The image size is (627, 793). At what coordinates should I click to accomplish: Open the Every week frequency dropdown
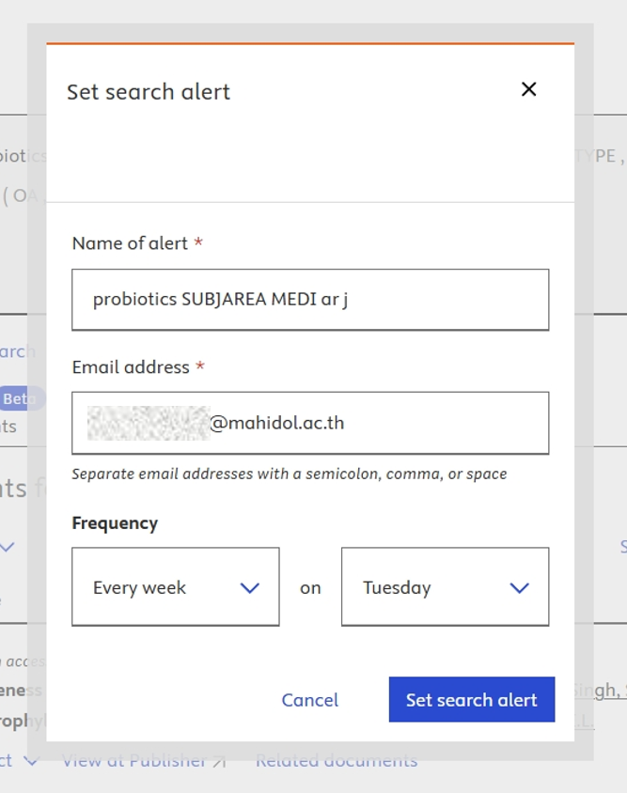click(x=176, y=587)
